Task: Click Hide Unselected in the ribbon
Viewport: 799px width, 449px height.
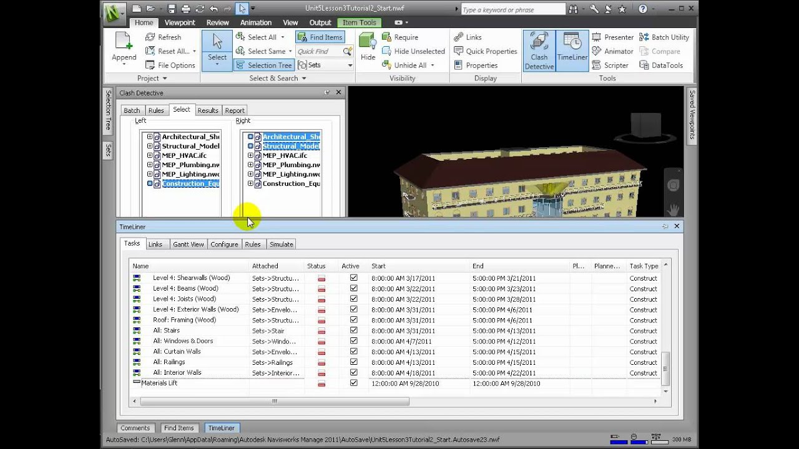Action: (413, 51)
